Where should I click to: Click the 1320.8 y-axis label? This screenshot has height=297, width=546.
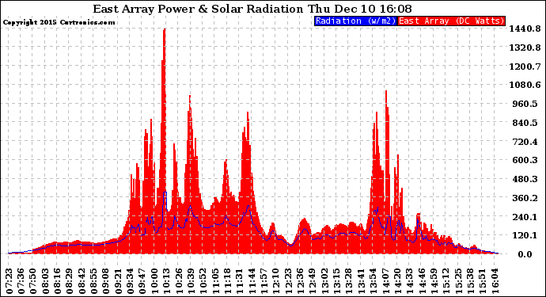tap(525, 48)
